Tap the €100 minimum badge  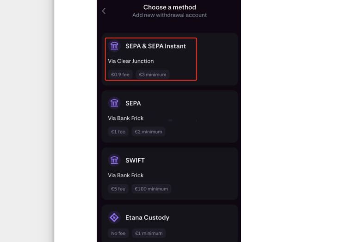pos(151,189)
